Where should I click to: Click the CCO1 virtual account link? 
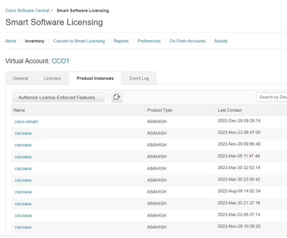(61, 61)
